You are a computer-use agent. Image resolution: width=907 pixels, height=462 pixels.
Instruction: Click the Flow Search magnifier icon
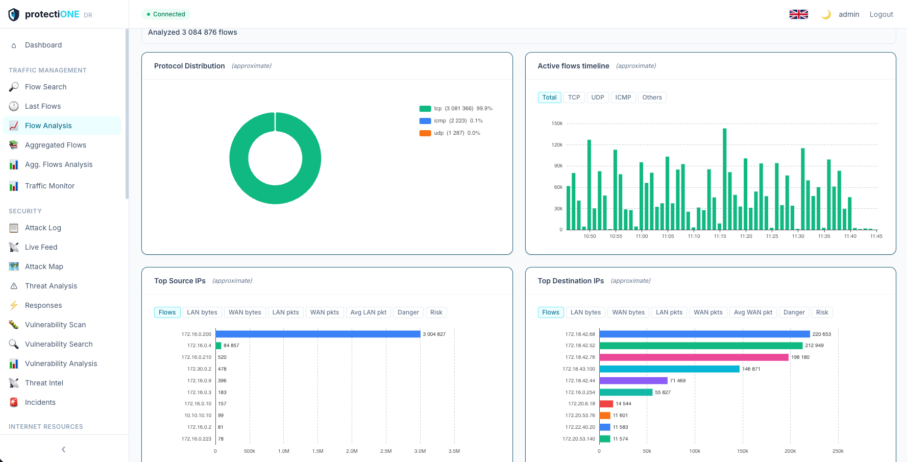(x=14, y=87)
